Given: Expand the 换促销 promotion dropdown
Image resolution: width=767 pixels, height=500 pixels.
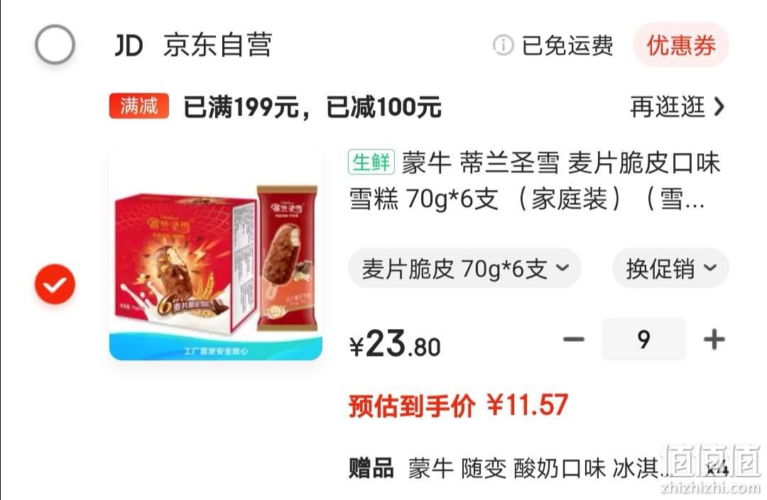Looking at the screenshot, I should point(670,268).
